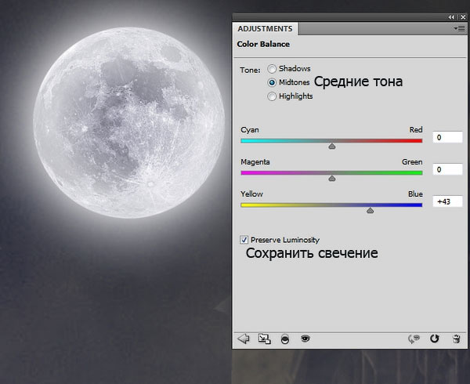The width and height of the screenshot is (470, 384).
Task: Click the Blue label
Action: pyautogui.click(x=415, y=194)
